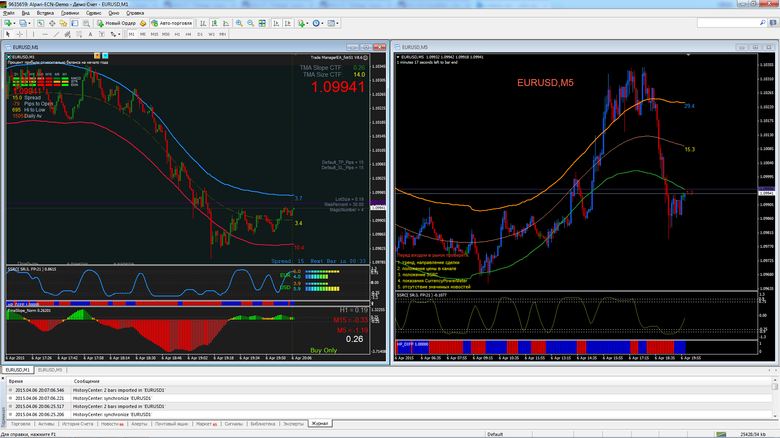
Task: Switch chart to candlestick style
Action: tap(214, 23)
